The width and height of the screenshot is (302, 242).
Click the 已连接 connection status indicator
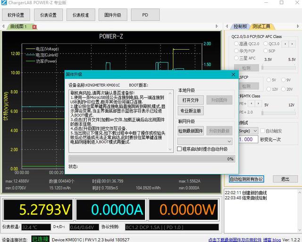click(41, 239)
